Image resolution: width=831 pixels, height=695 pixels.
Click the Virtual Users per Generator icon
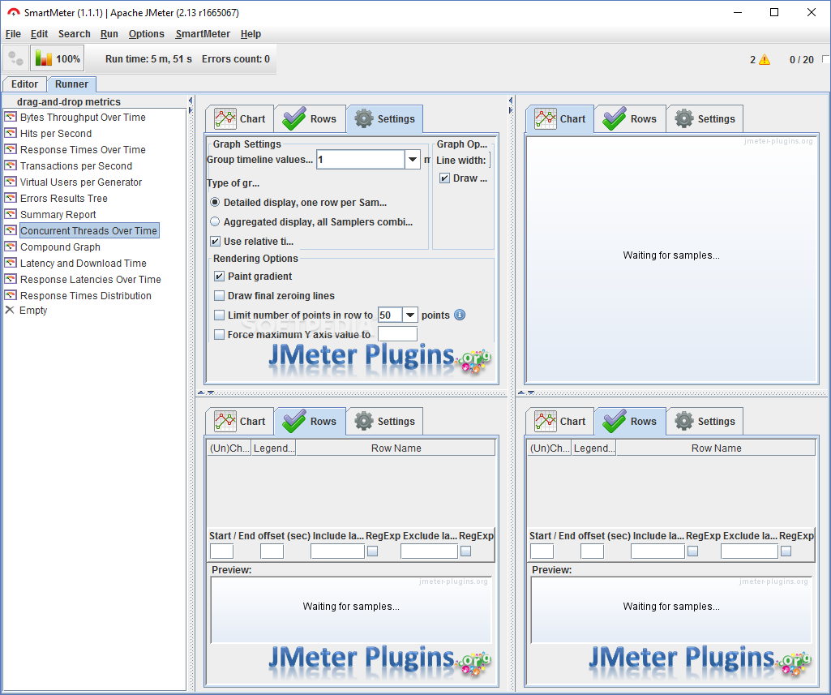pyautogui.click(x=10, y=182)
